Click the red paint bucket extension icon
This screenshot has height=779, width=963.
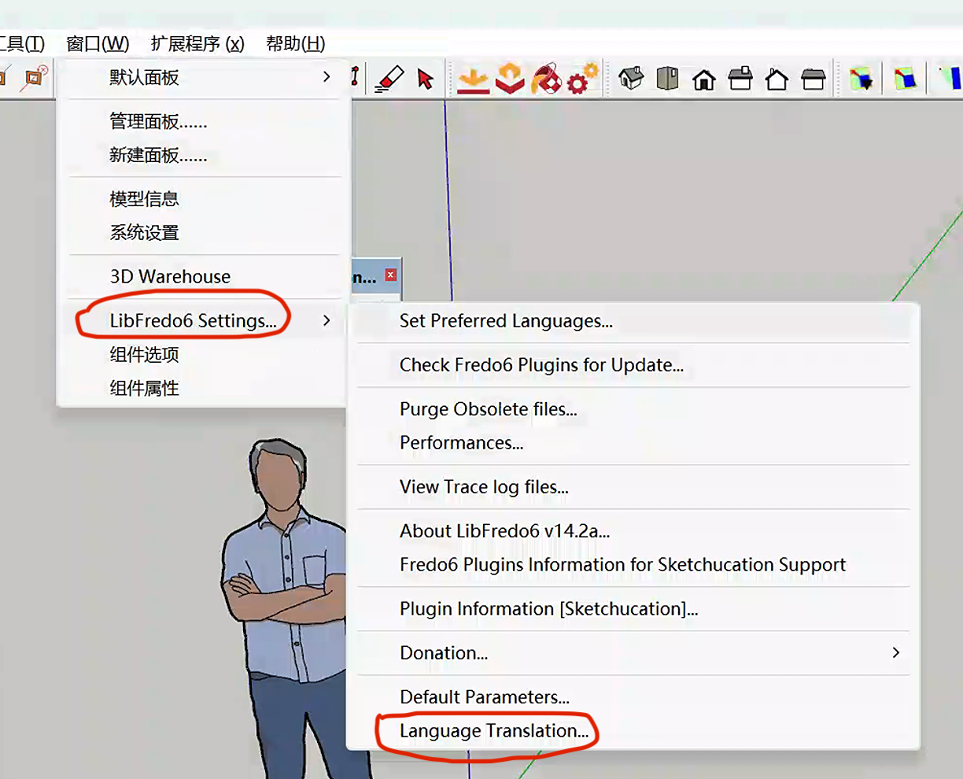click(x=546, y=79)
